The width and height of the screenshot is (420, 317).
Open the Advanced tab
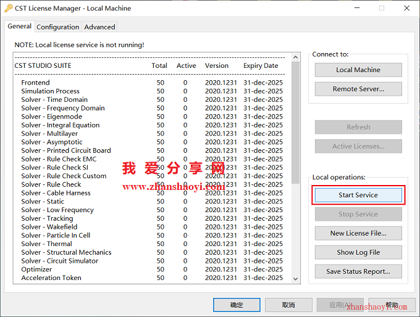(x=99, y=27)
